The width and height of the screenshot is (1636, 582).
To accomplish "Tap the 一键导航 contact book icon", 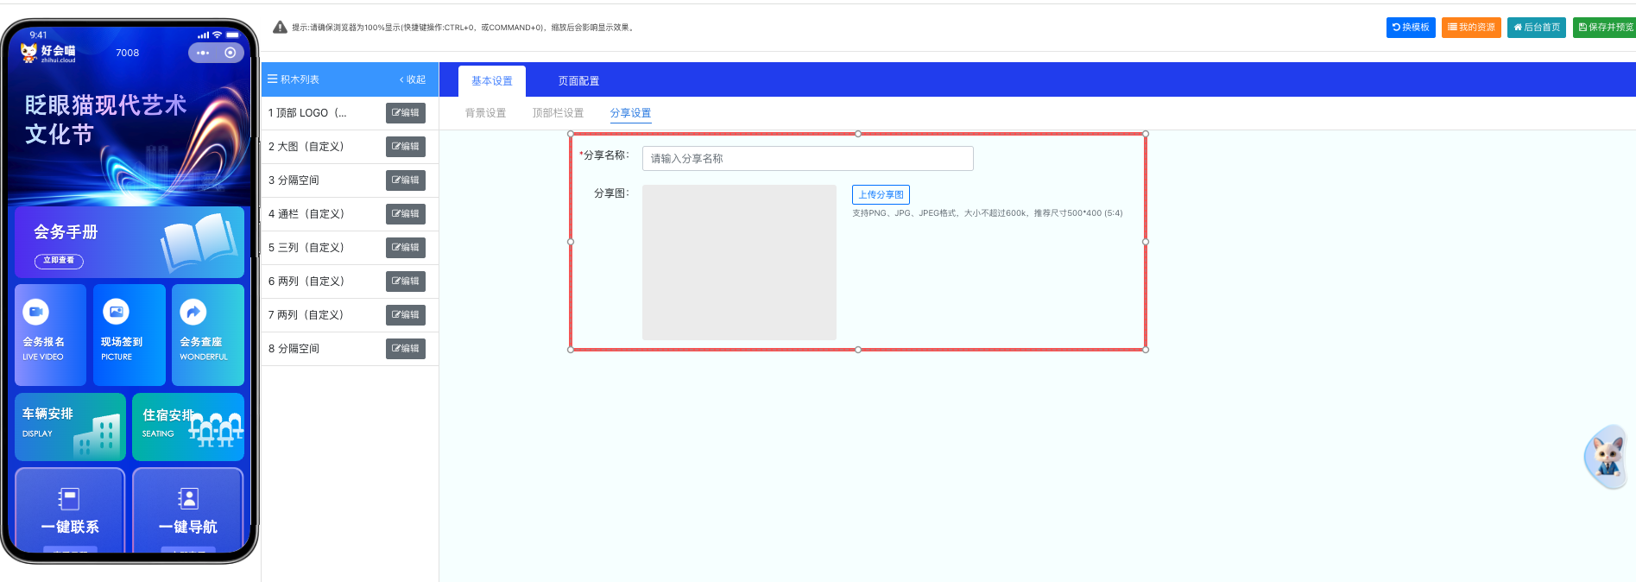I will [x=187, y=499].
